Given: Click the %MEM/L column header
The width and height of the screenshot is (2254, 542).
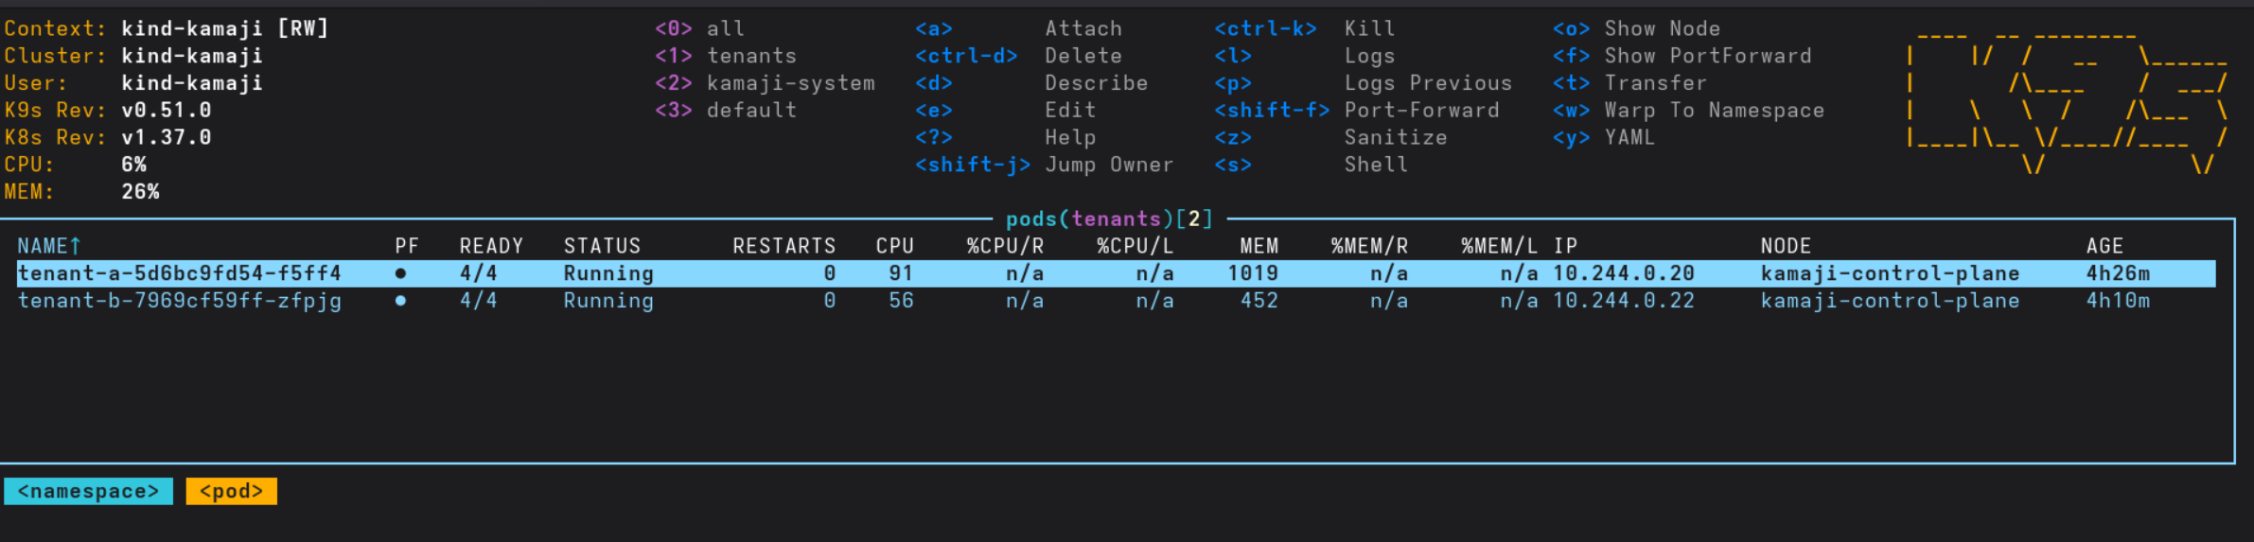Looking at the screenshot, I should 1500,246.
